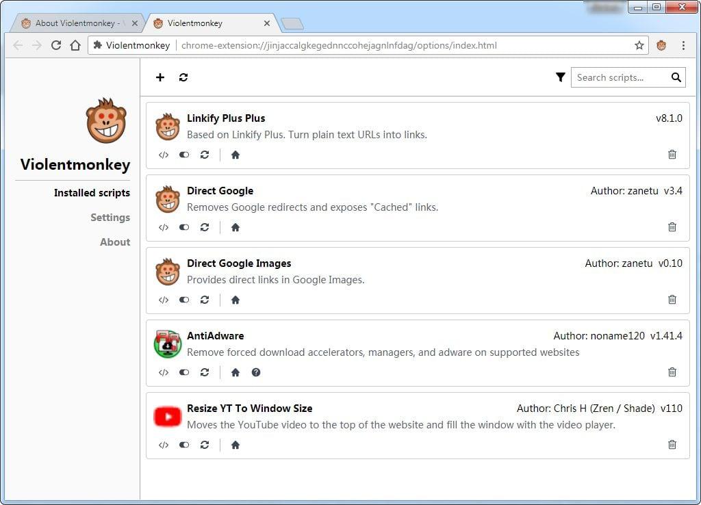Select the active Violentmonkey tab
Viewport: 701px width, 505px height.
210,23
